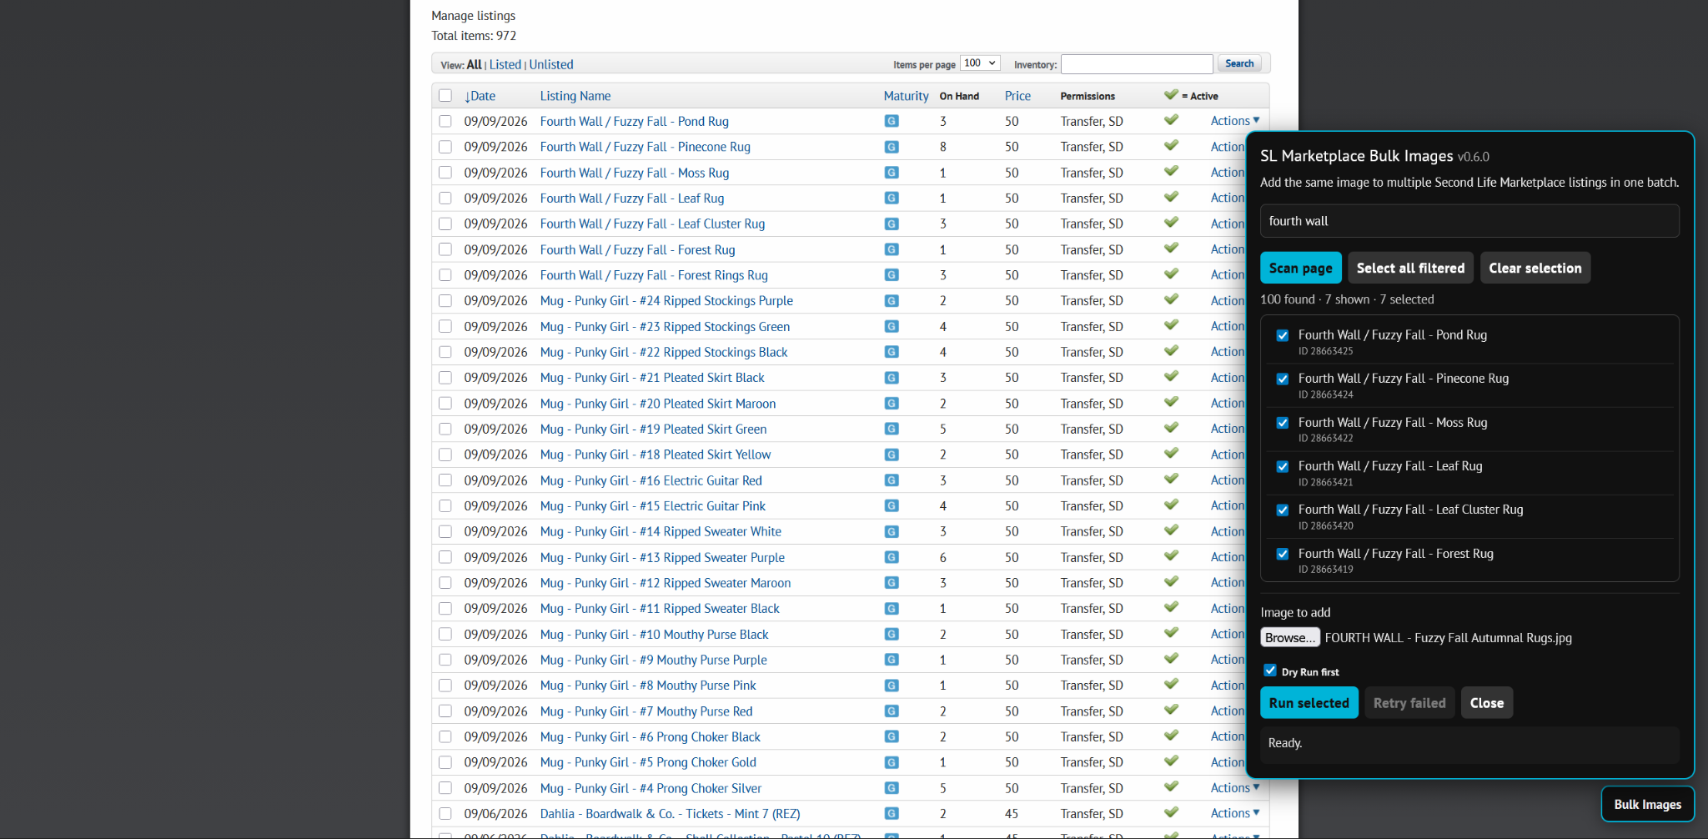Switch to the All items view
This screenshot has width=1708, height=839.
click(474, 64)
